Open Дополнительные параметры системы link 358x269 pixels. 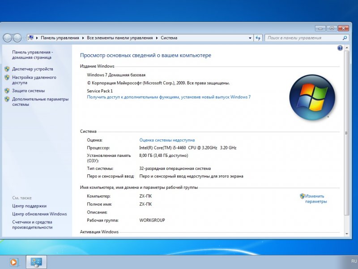40,102
